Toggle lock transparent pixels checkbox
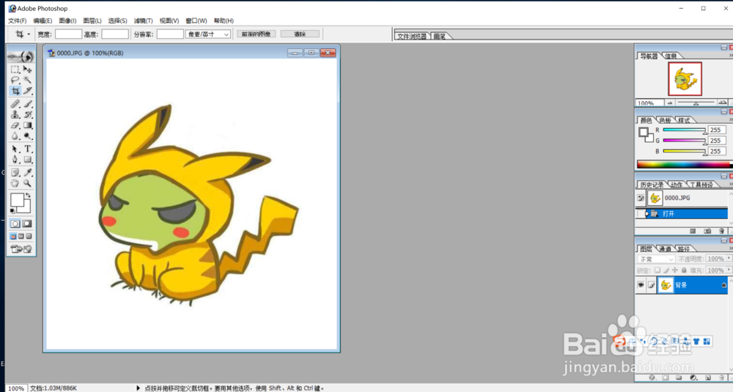This screenshot has width=733, height=392. click(658, 270)
